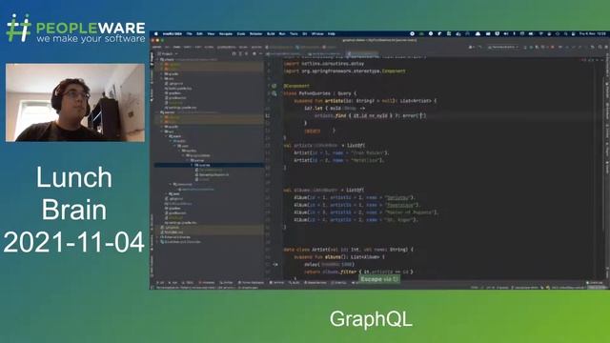Image resolution: width=610 pixels, height=343 pixels.
Task: Select the highlighted queries folder in tree
Action: coord(209,165)
